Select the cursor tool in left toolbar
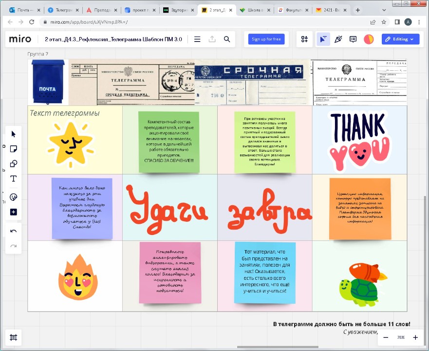 click(x=13, y=134)
